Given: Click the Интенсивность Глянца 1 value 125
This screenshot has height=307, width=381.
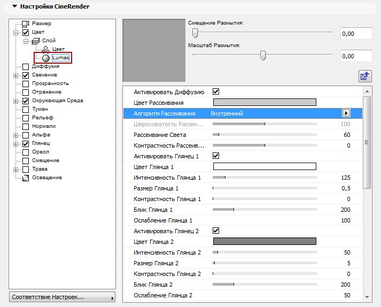Looking at the screenshot, I should (346, 178).
